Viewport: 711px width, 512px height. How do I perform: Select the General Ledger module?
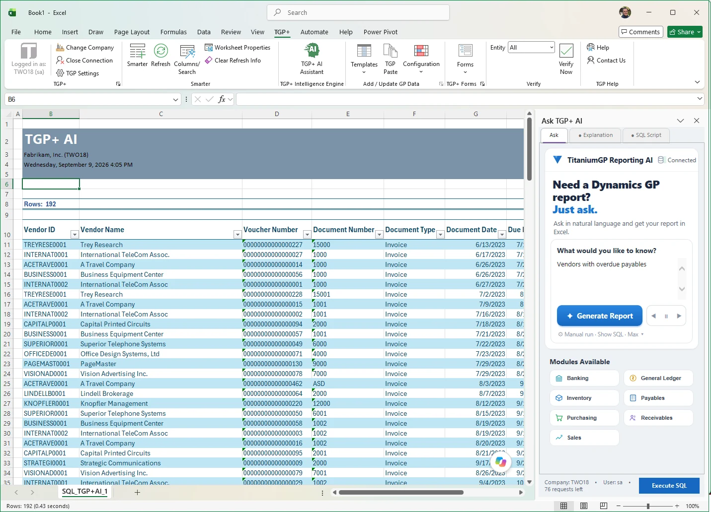click(x=658, y=378)
